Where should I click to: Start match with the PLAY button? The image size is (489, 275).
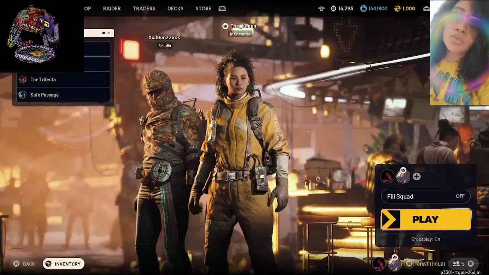click(426, 219)
